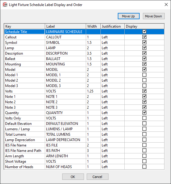Confirm changes with the OK button
The image size is (171, 184).
[73, 176]
